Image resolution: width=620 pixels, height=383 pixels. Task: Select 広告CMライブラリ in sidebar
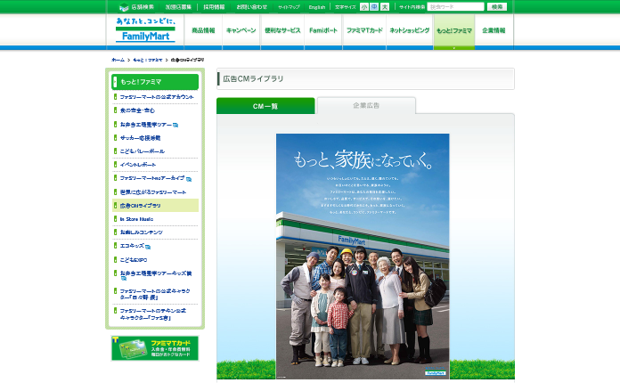pyautogui.click(x=155, y=206)
